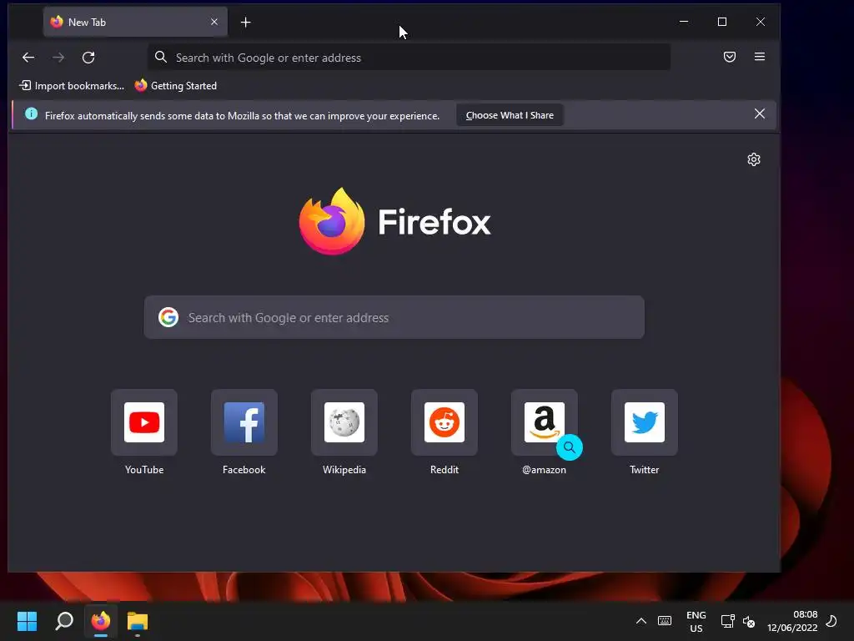Open the Firefox application menu
This screenshot has width=854, height=641.
pos(760,57)
